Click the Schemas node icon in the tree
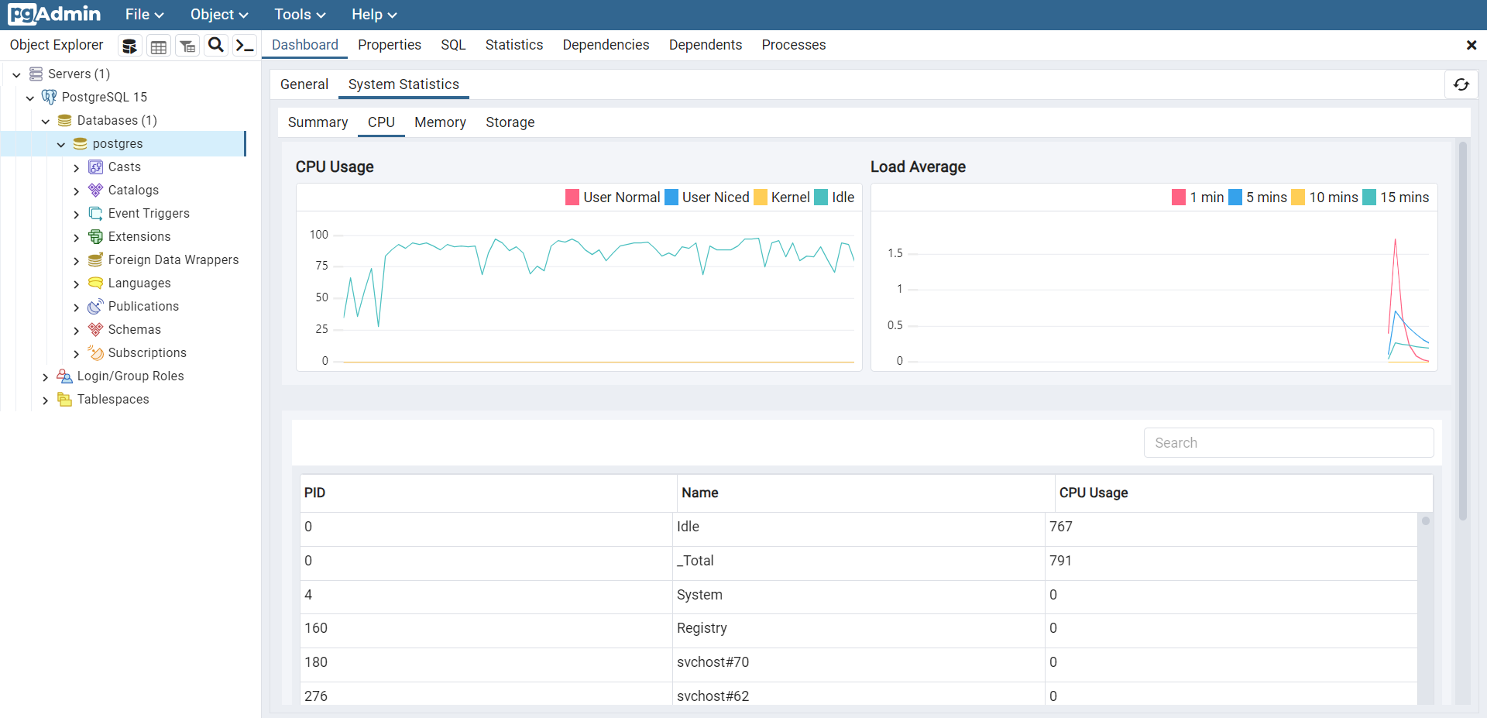 click(95, 330)
